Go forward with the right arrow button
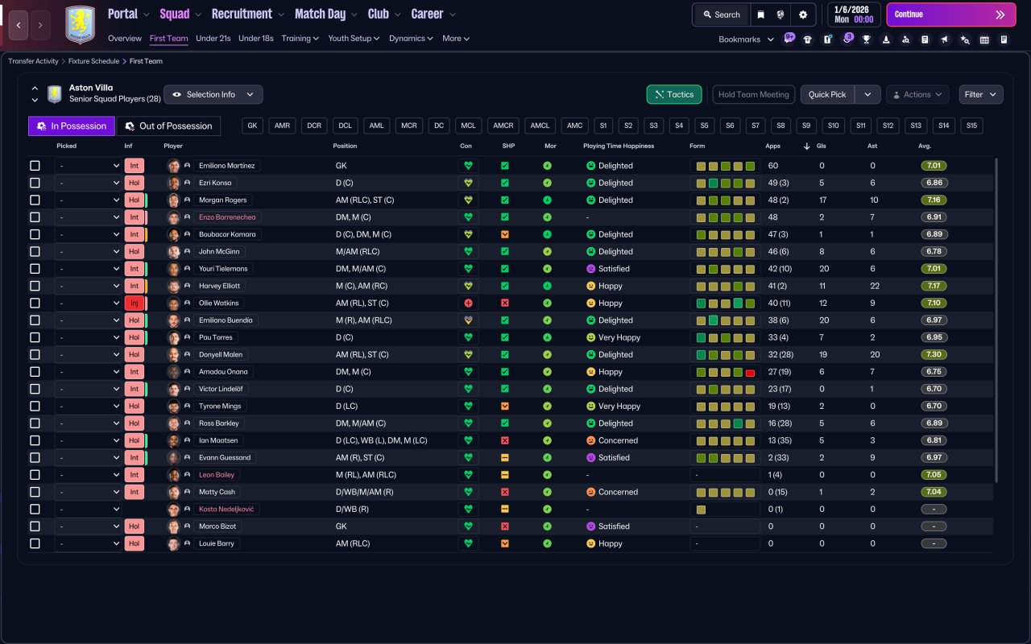Viewport: 1031px width, 644px height. [x=40, y=25]
